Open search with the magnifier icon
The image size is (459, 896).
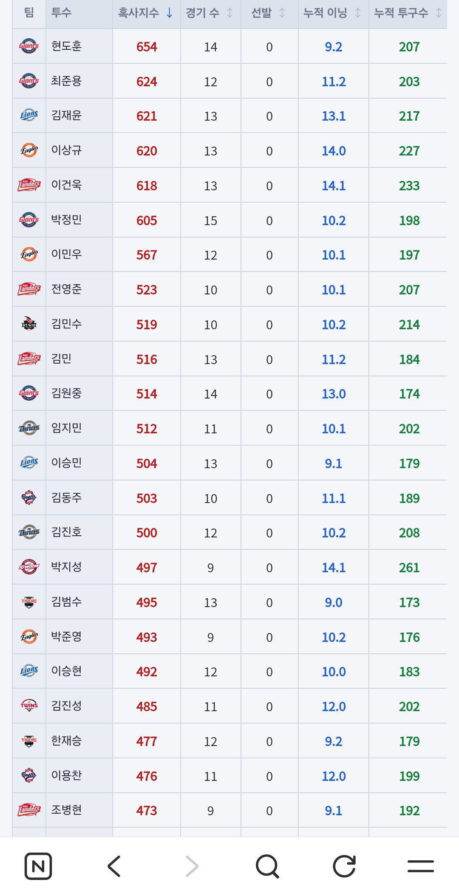point(268,866)
